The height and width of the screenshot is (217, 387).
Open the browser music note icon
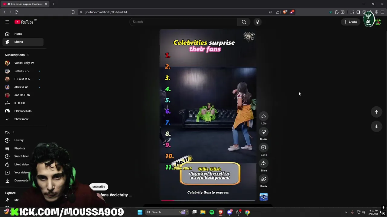(x=352, y=12)
